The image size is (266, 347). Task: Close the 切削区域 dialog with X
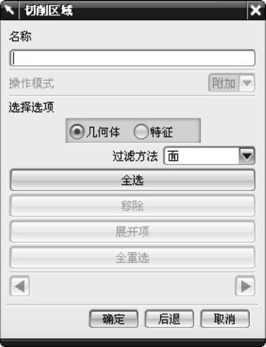(255, 10)
